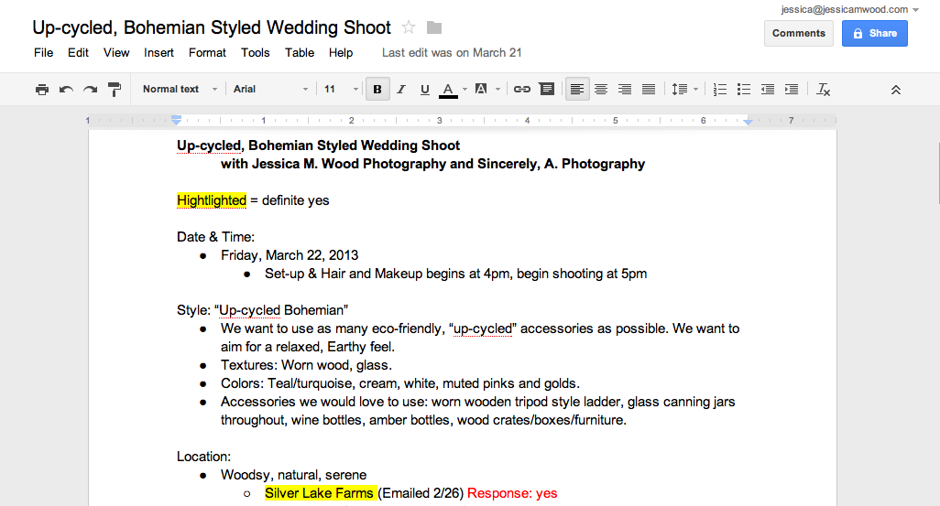
Task: Create a numbered list
Action: 720,90
